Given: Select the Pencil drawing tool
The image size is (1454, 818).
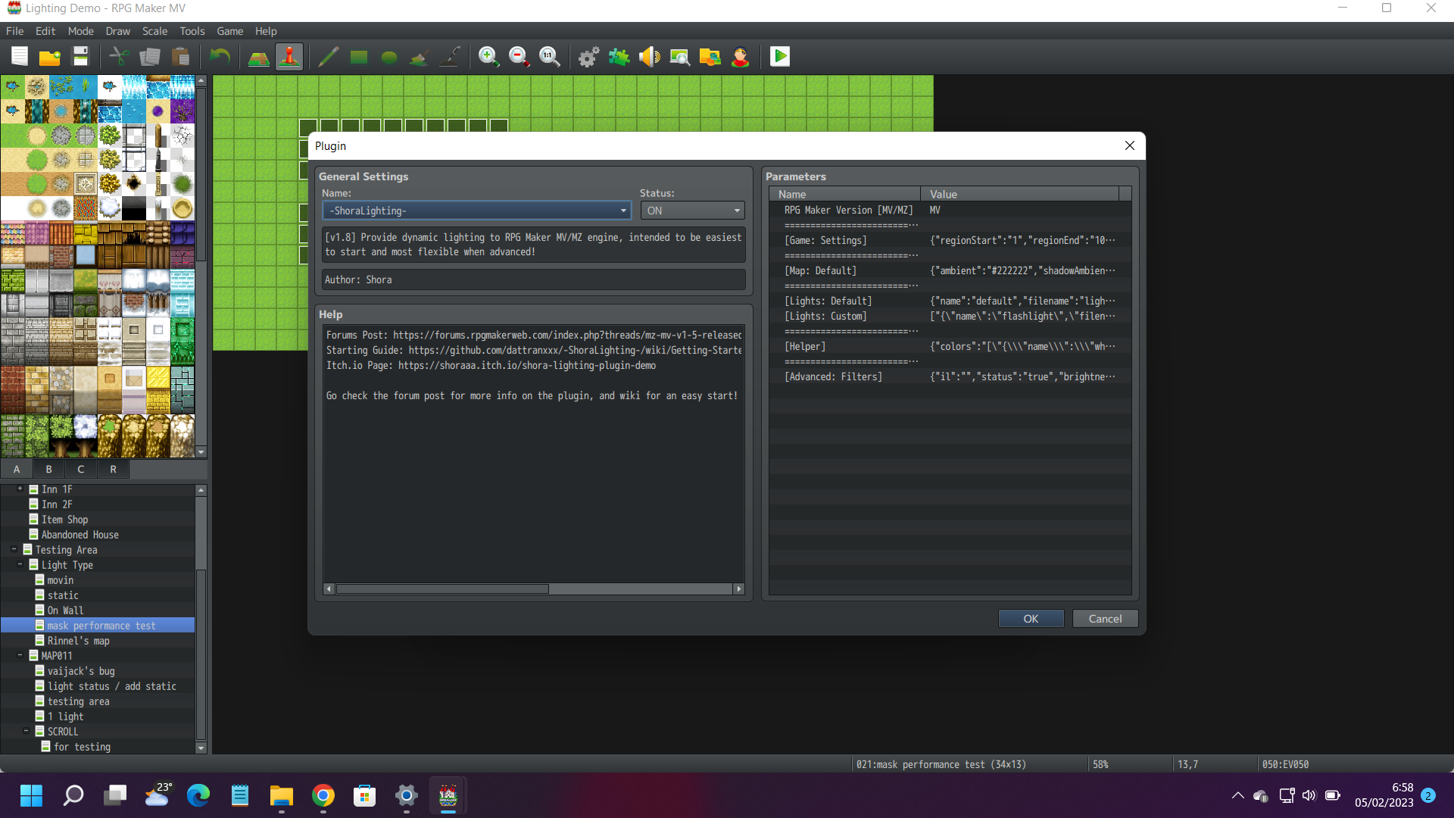Looking at the screenshot, I should coord(329,57).
